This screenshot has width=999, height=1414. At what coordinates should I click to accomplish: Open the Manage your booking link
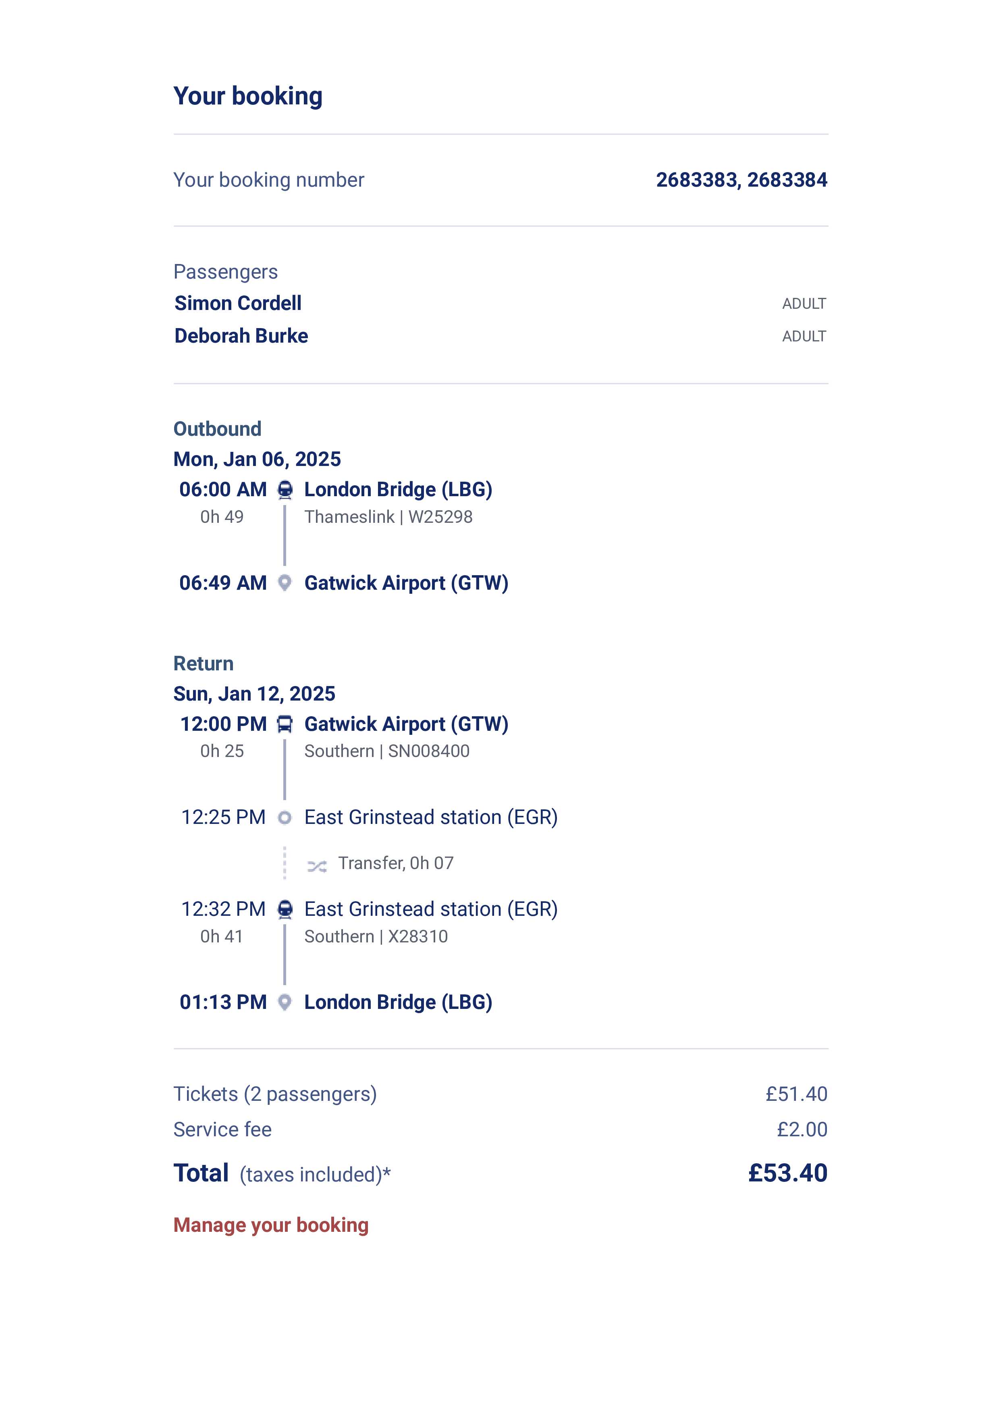[271, 1225]
